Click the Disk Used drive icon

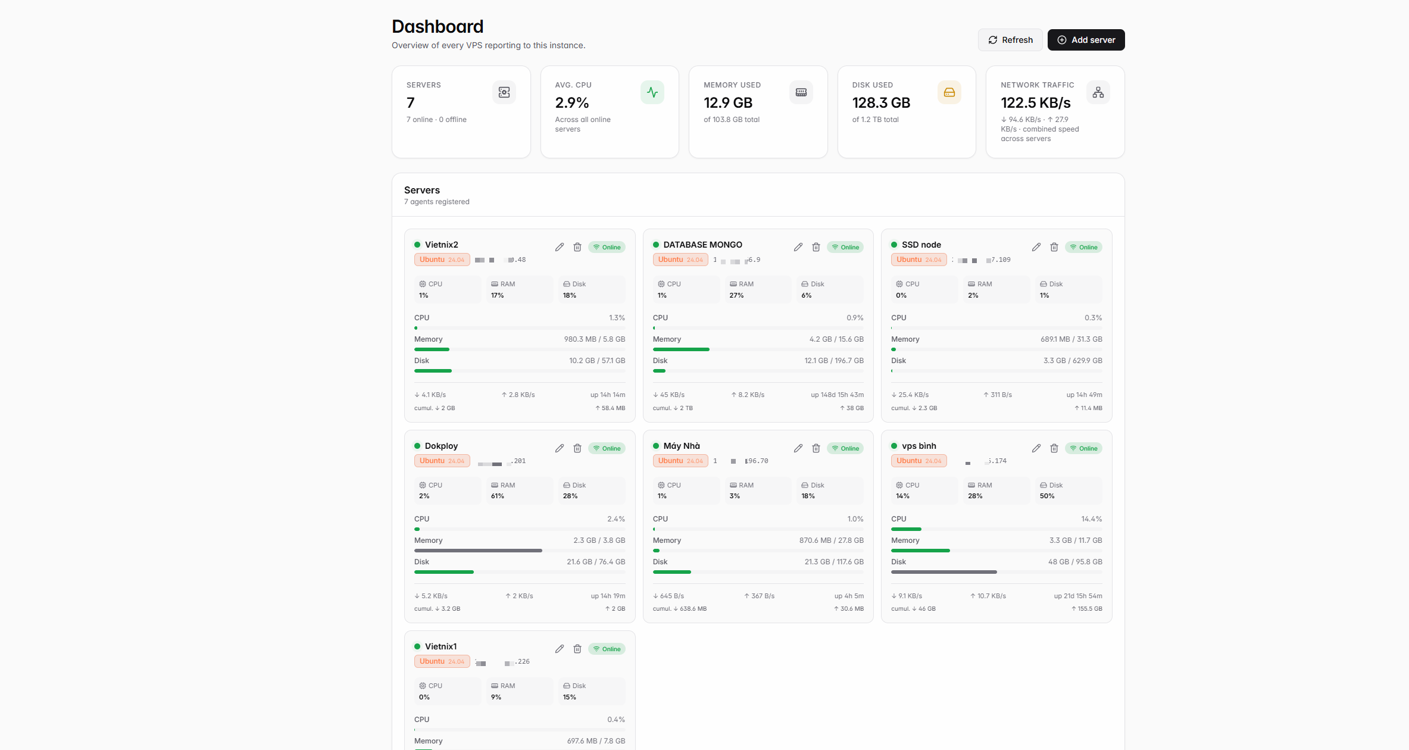click(949, 92)
